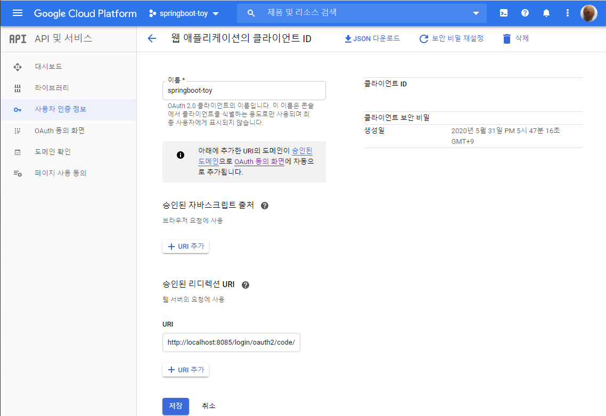Open the help question mark menu

tap(525, 13)
